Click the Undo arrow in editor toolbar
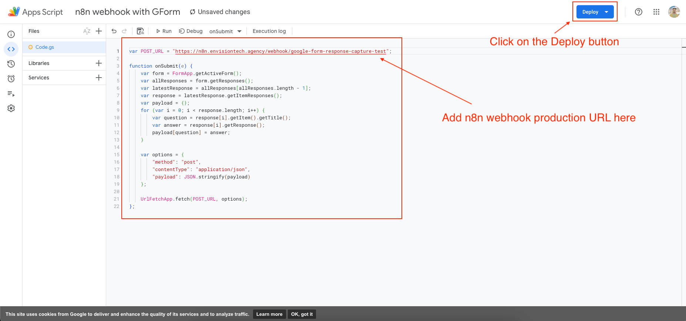This screenshot has width=686, height=321. pos(114,31)
